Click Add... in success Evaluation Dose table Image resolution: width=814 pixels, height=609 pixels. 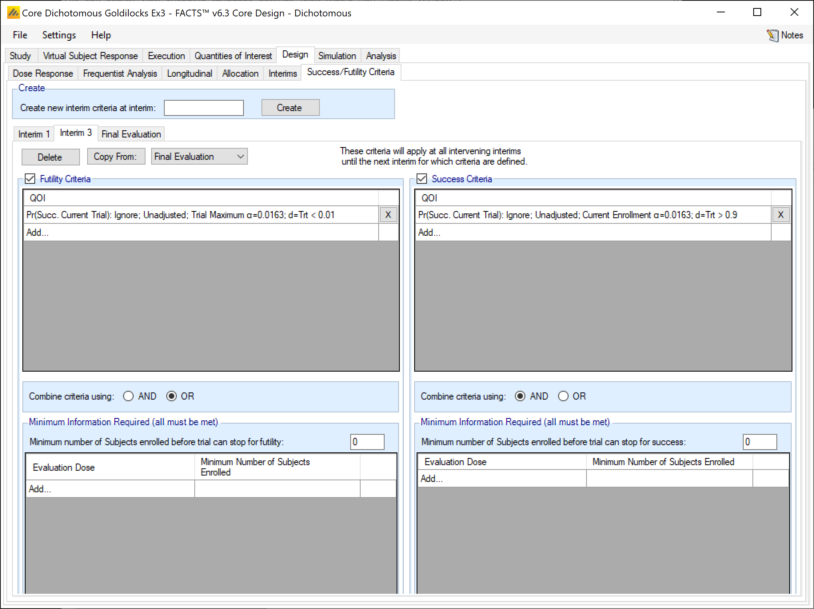pyautogui.click(x=432, y=478)
